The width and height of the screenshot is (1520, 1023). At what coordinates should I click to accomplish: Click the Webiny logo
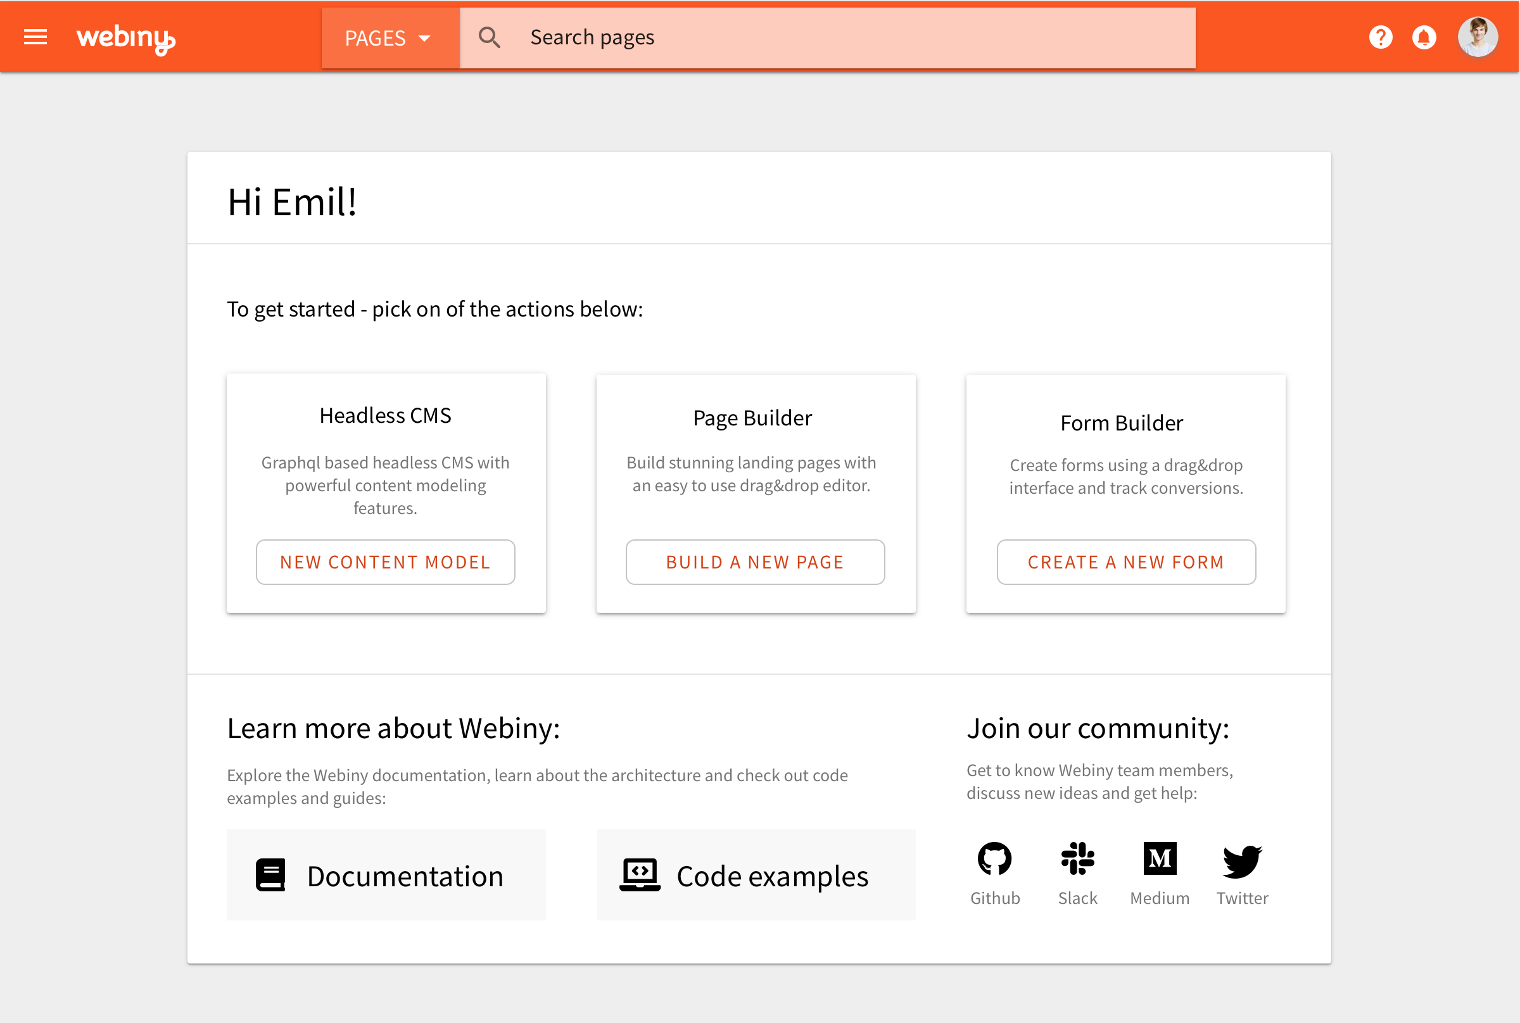pos(126,37)
